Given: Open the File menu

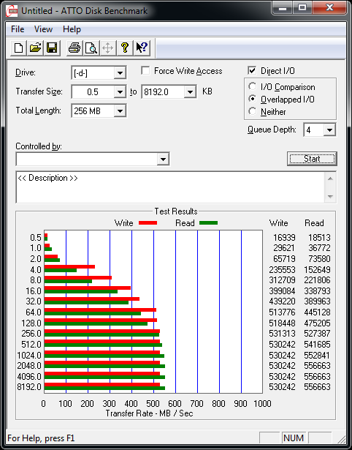Looking at the screenshot, I should coord(18,29).
